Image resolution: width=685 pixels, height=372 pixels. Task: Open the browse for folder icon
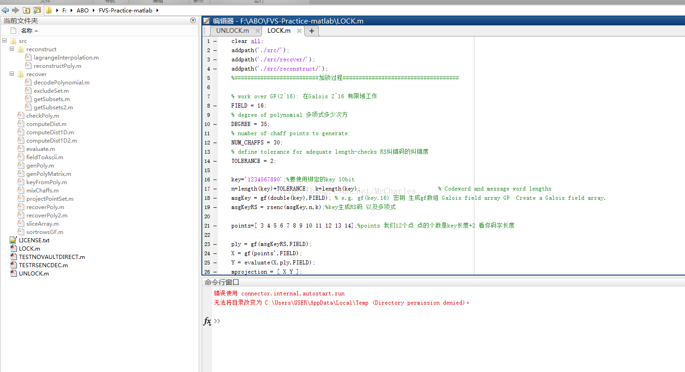[x=37, y=10]
